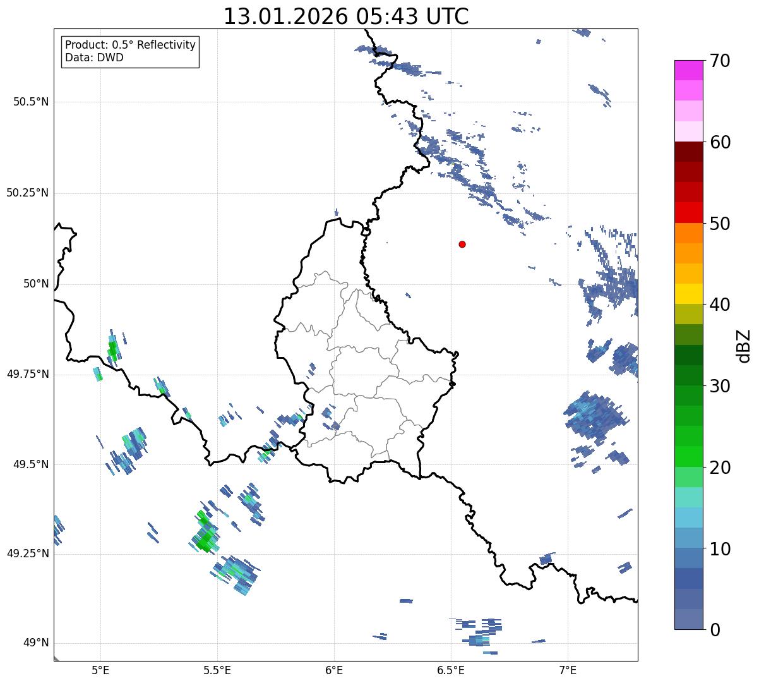Click the latitude label 49.5°N
This screenshot has width=759, height=683.
(31, 464)
